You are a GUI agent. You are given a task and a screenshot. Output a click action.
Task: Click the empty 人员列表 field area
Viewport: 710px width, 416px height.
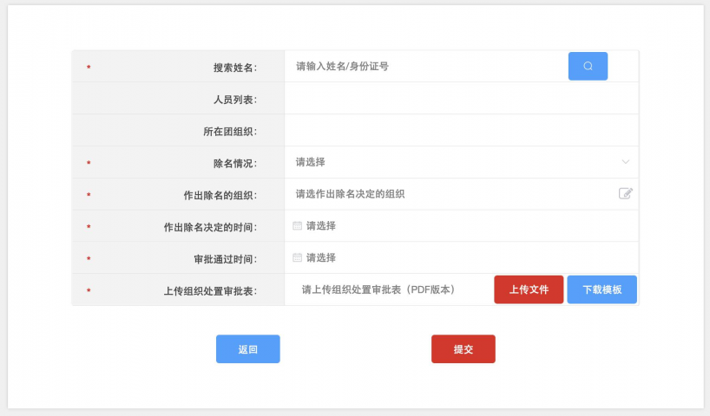tap(460, 99)
